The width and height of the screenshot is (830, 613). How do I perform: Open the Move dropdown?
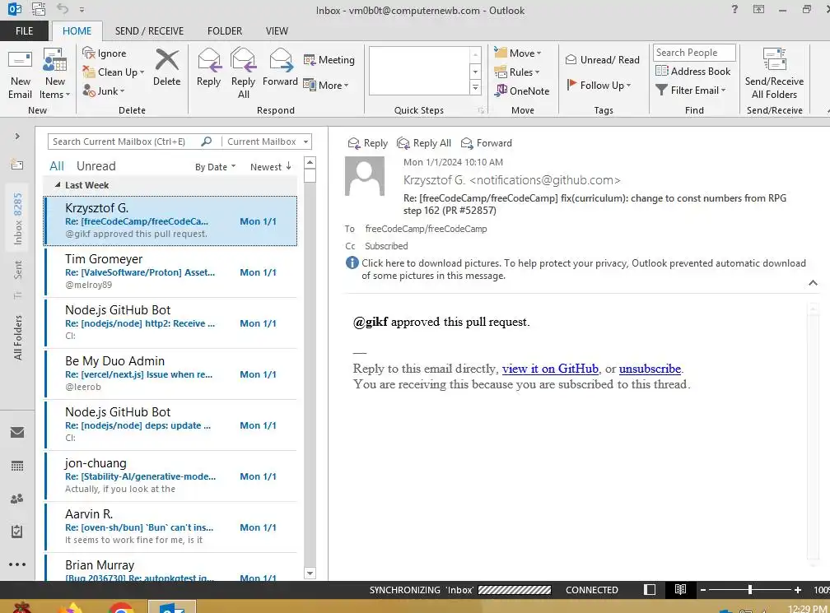pos(518,53)
